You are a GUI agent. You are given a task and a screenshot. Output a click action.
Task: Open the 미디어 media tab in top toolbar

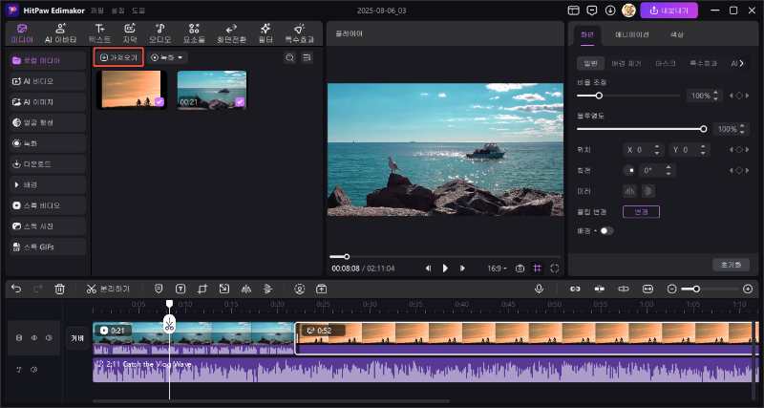point(22,33)
